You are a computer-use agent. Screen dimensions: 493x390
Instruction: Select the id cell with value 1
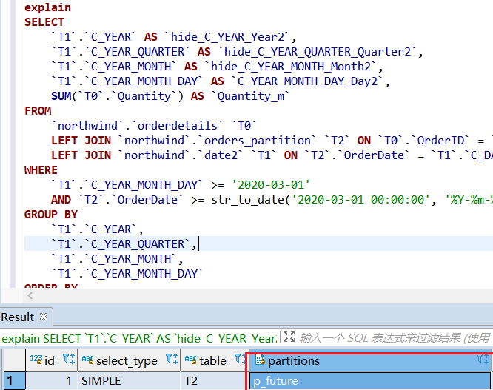[x=52, y=381]
